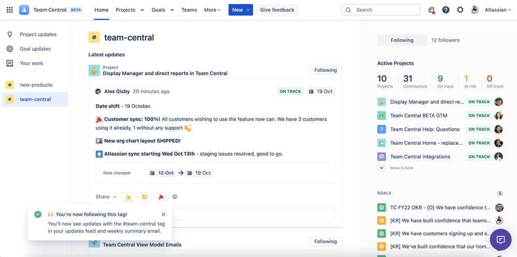This screenshot has width=517, height=257.
Task: Click owner avatar for Team Central BETA GTM
Action: (499, 116)
